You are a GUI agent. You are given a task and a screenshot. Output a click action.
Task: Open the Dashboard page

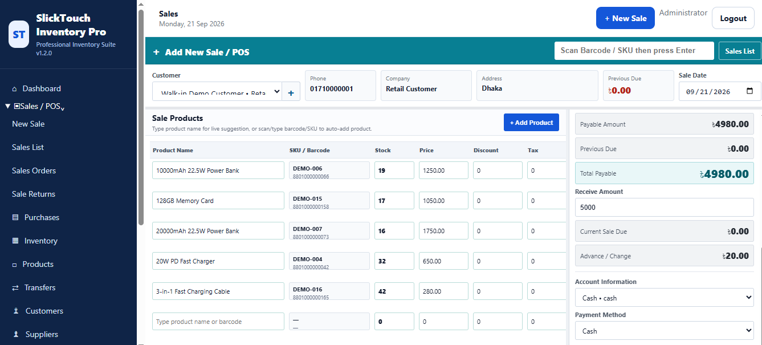coord(42,89)
